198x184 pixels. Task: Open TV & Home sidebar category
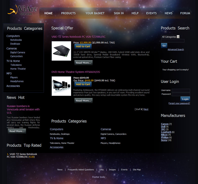point(13,61)
